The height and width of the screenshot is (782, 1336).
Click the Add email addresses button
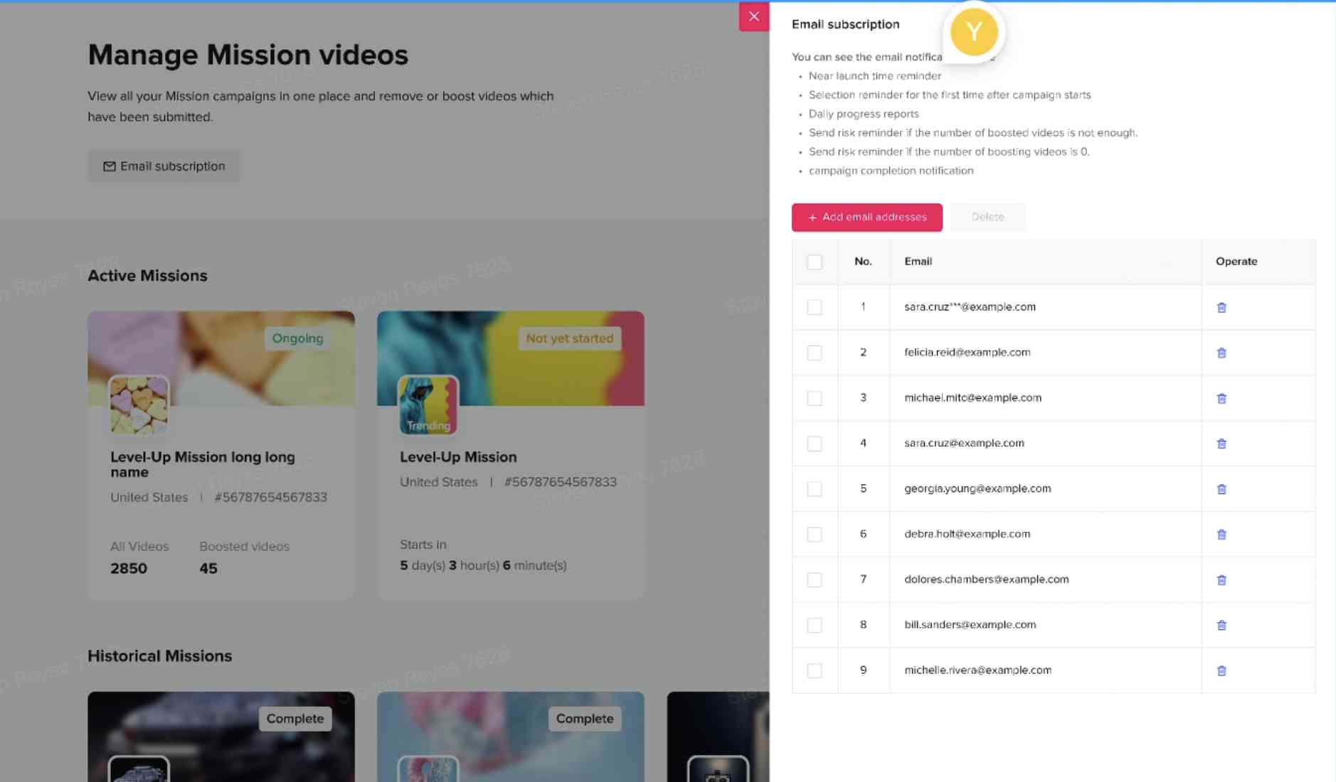point(866,218)
